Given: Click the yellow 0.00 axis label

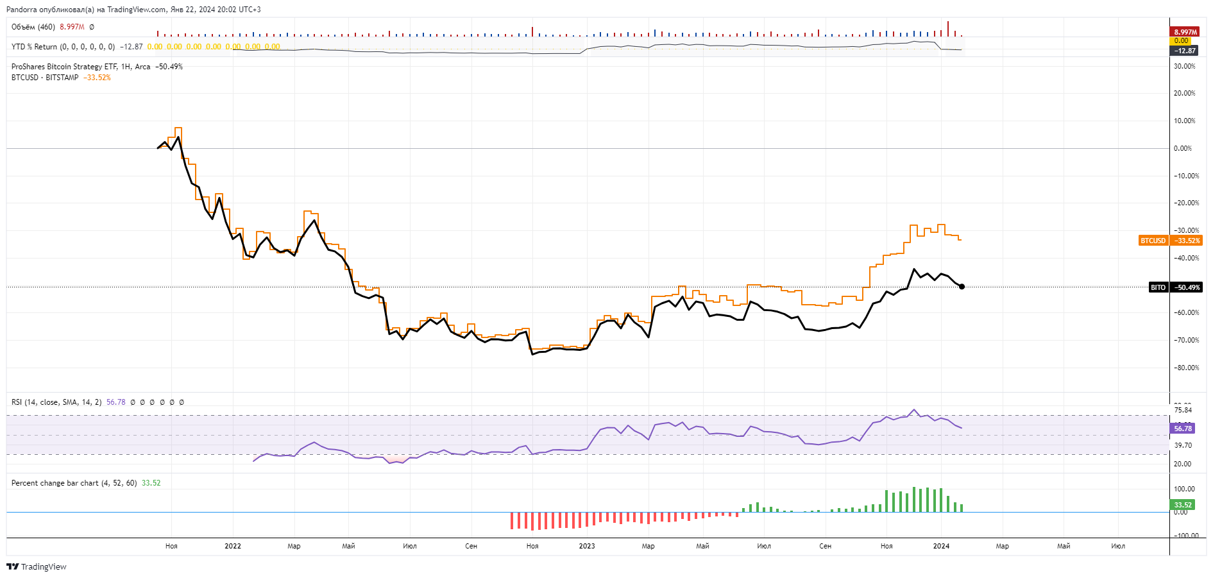Looking at the screenshot, I should pos(1181,41).
